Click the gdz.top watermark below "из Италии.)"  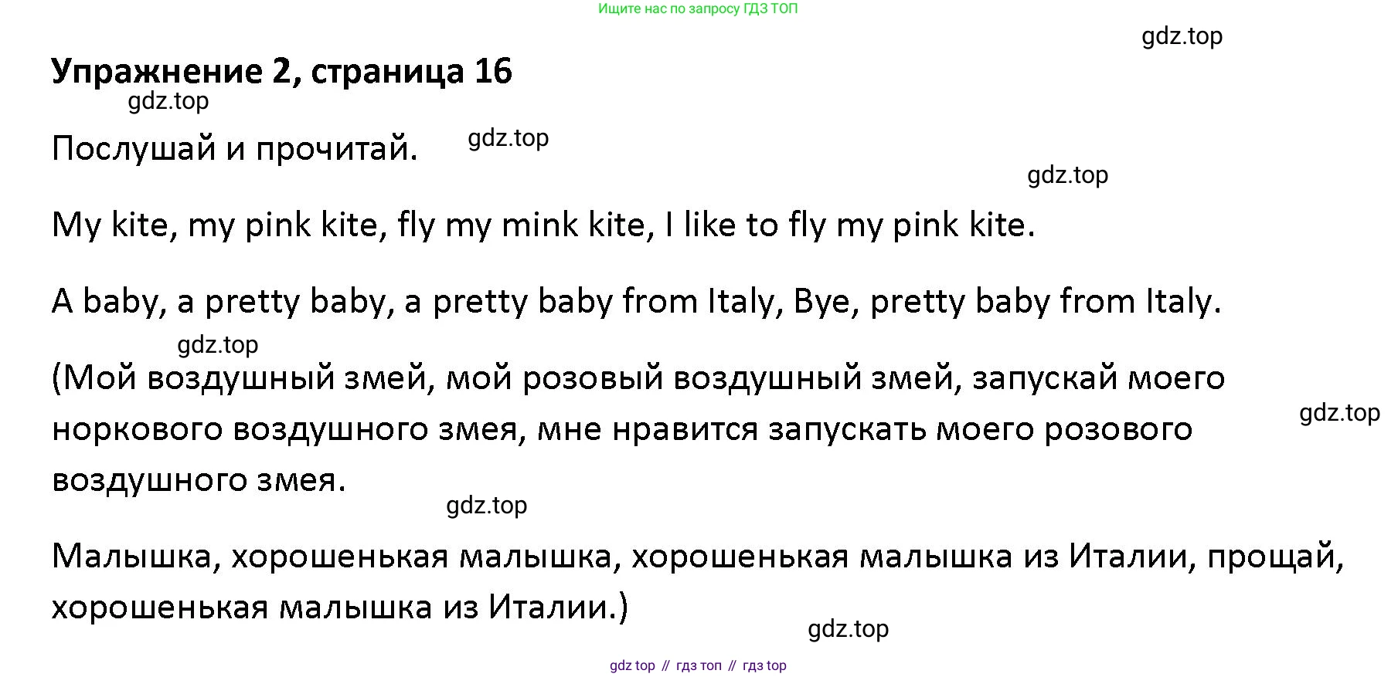[x=848, y=629]
